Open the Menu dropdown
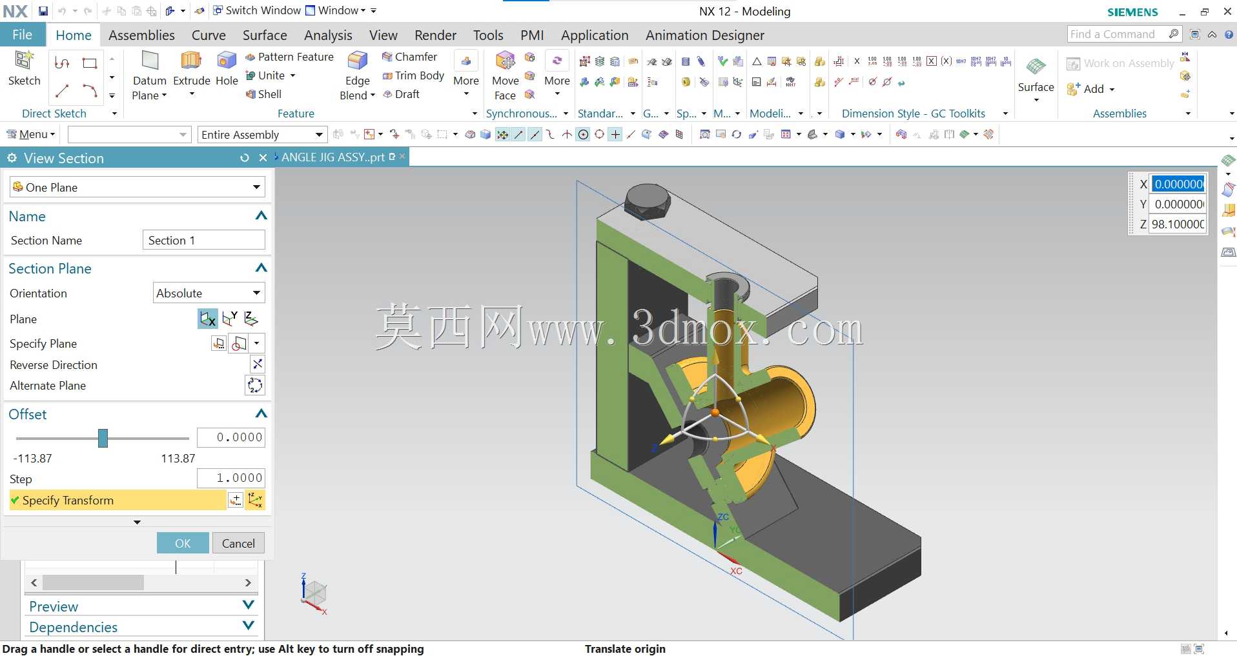1237x656 pixels. tap(30, 134)
